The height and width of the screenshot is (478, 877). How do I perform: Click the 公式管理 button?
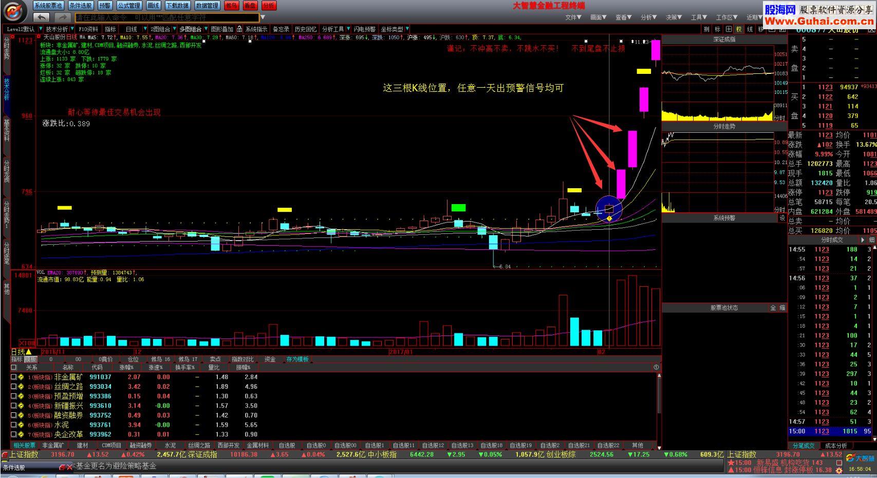pyautogui.click(x=128, y=6)
